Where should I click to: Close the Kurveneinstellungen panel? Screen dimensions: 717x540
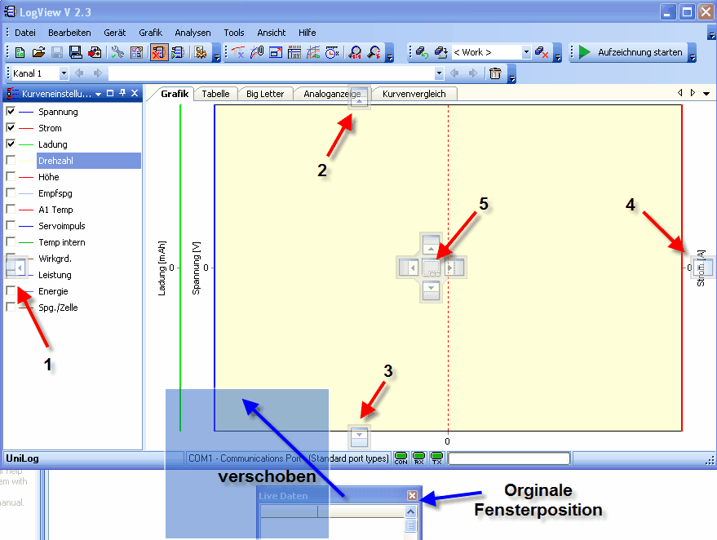pyautogui.click(x=135, y=93)
